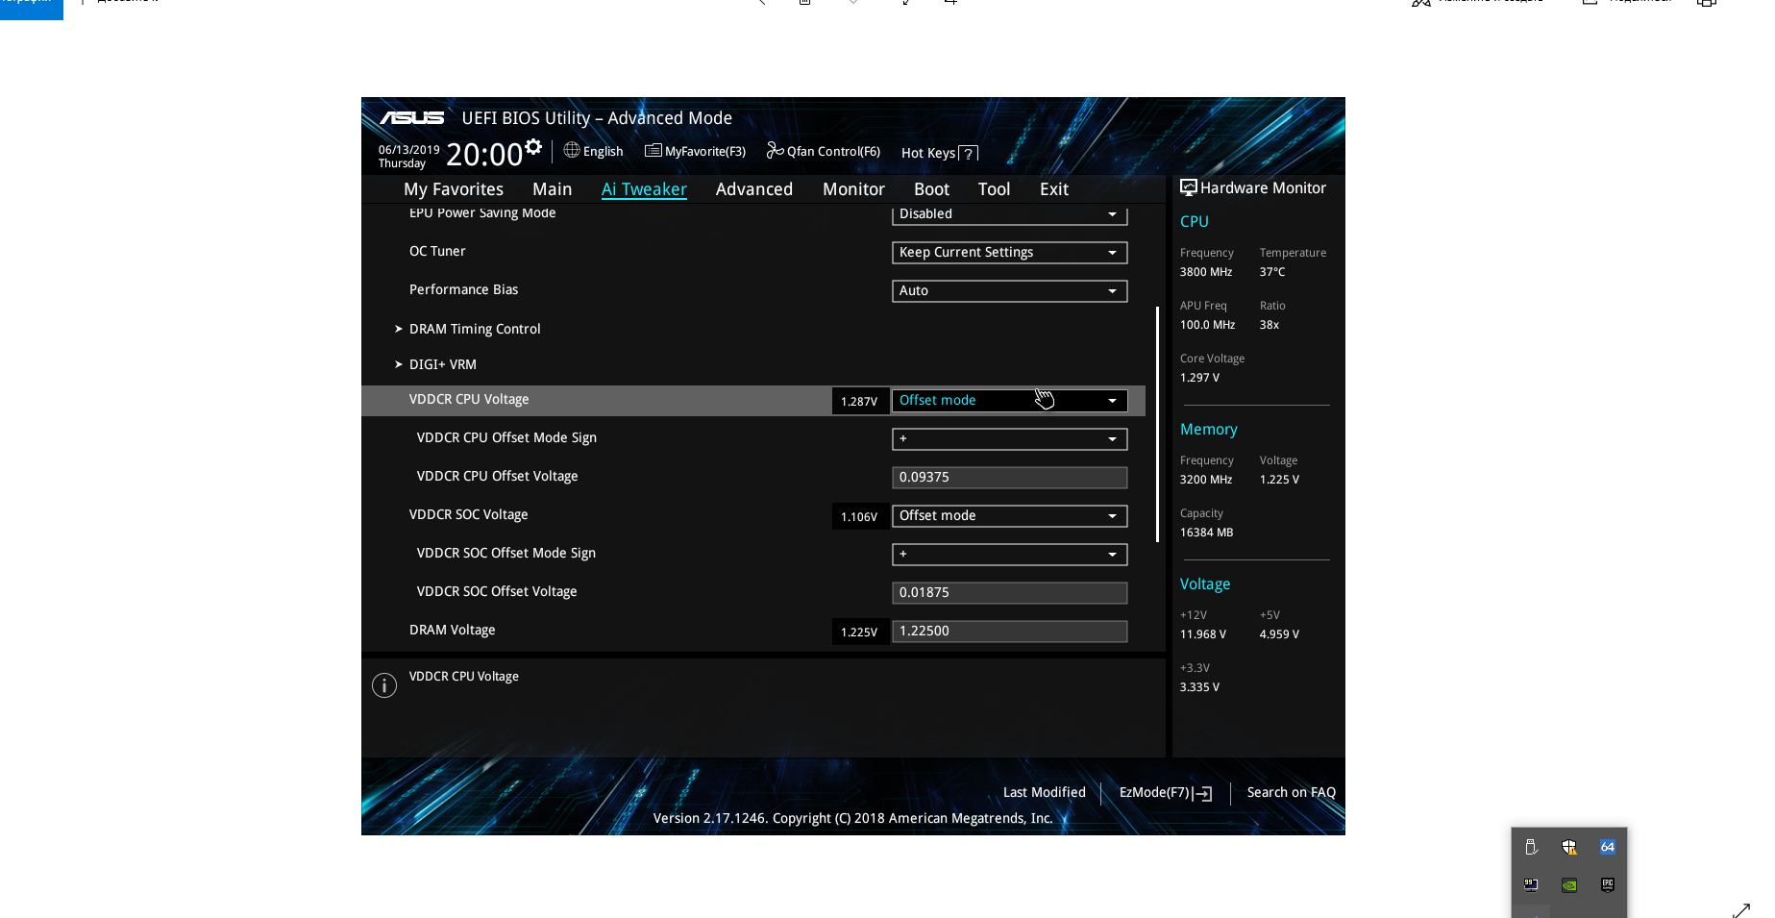The image size is (1775, 918).
Task: Click the Voltage section heading
Action: (x=1205, y=584)
